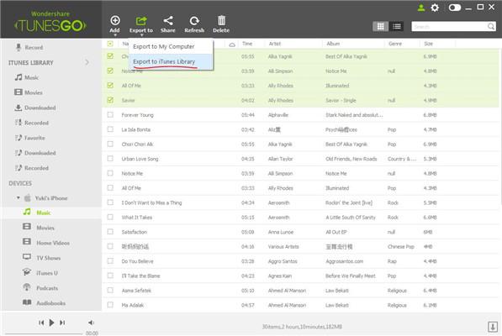This screenshot has height=336, width=502.
Task: Check the Urban Love Song checkbox
Action: pos(110,159)
